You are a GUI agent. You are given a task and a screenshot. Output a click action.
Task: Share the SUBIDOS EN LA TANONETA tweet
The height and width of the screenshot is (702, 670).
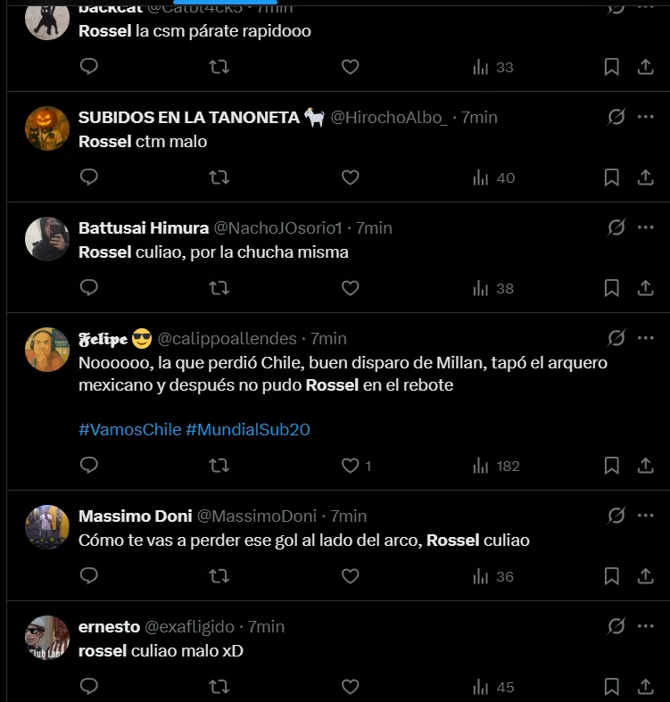coord(645,178)
